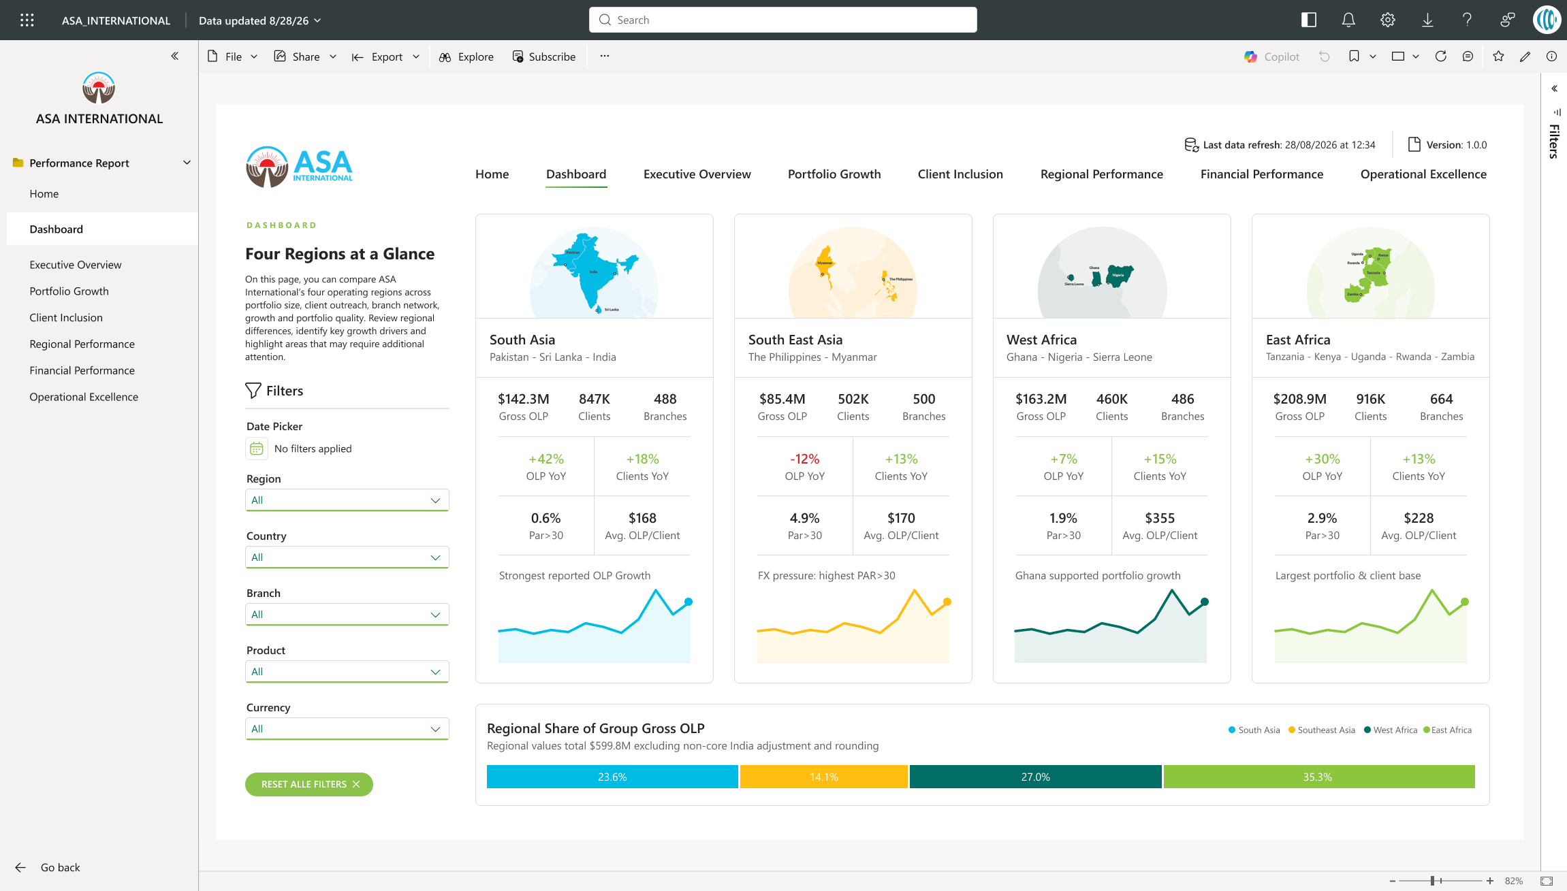Open the File menu
This screenshot has width=1567, height=891.
point(232,56)
